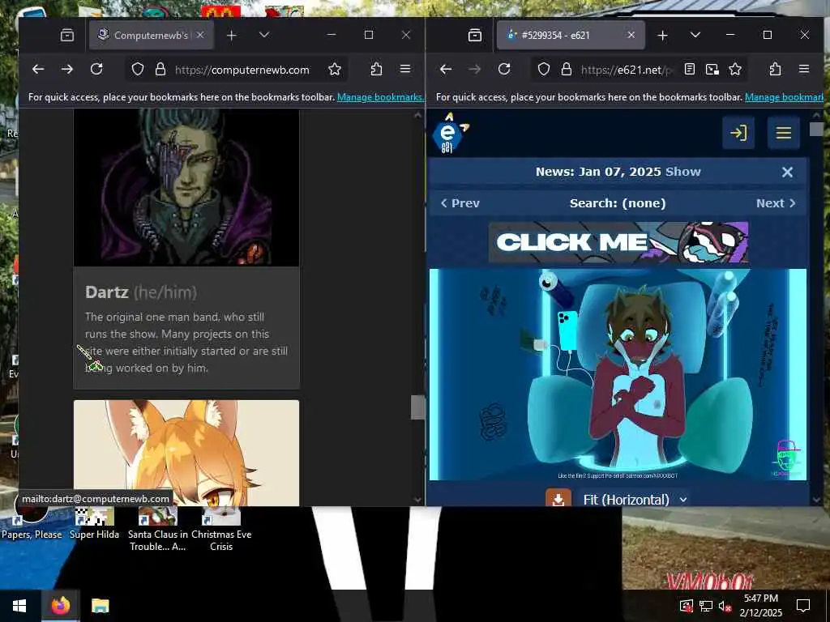This screenshot has width=830, height=622.
Task: Open the 5:47 PM clock and calendar
Action: click(760, 606)
